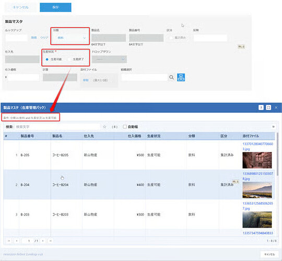Open attachment link 13370128040770660 3.jpg

coord(258,146)
